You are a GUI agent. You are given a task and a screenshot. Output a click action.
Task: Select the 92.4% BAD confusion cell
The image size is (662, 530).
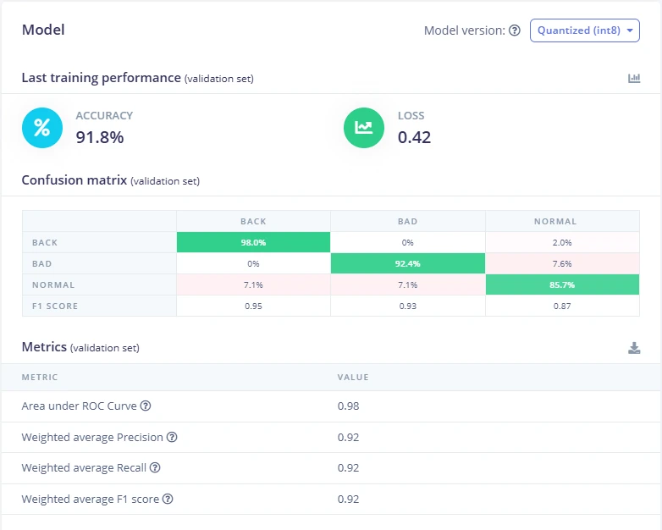[x=407, y=263]
